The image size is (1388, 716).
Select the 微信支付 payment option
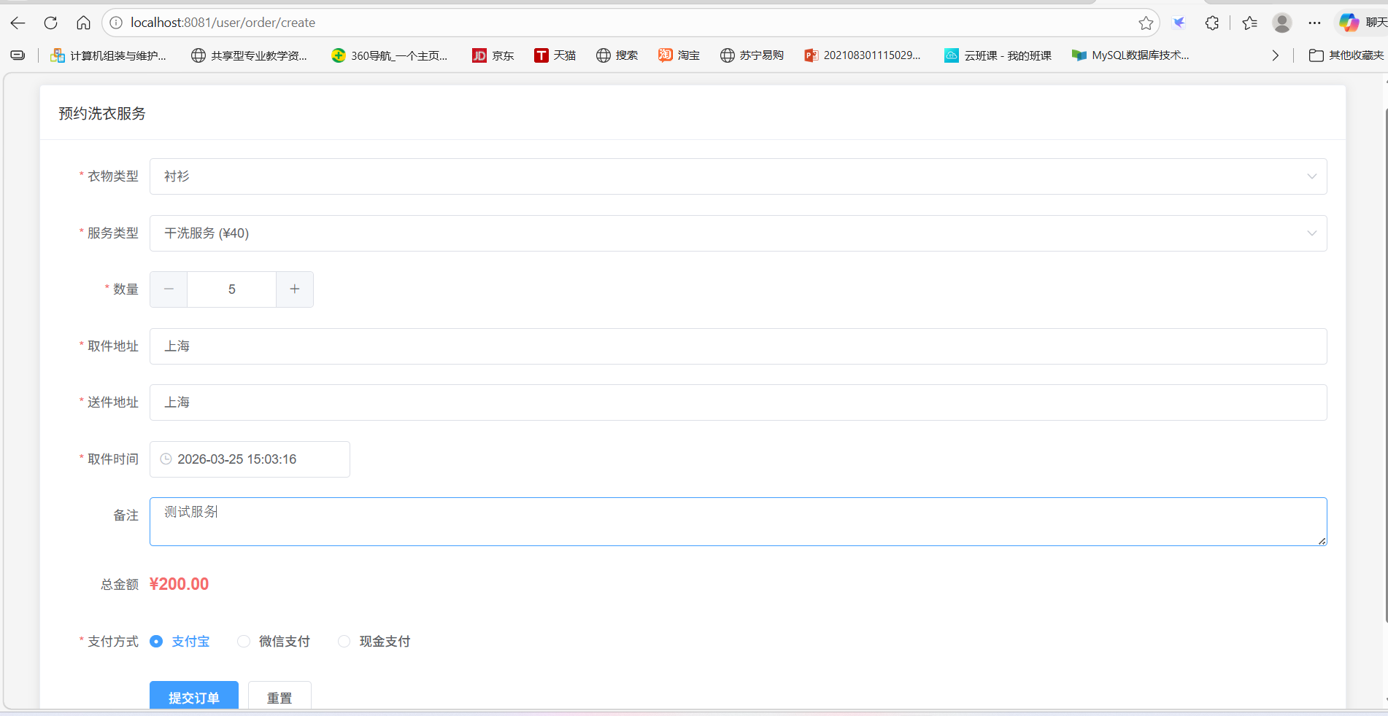click(x=274, y=642)
